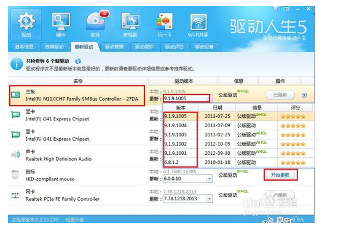Viewport: 338px width, 231px height.
Task: Choose version 9.1.9.1001 in the dropdown list
Action: coord(175,153)
